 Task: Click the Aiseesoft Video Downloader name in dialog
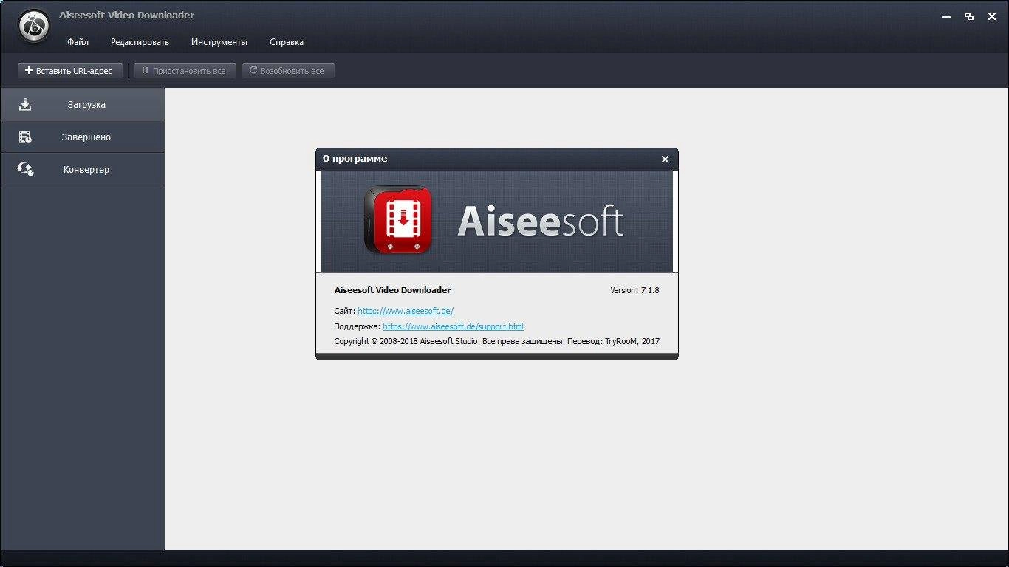[392, 290]
